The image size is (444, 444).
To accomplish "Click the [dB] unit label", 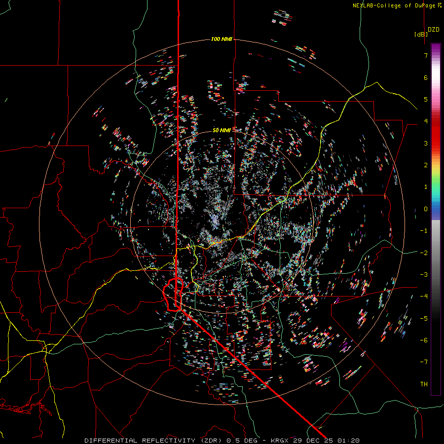I will (421, 34).
